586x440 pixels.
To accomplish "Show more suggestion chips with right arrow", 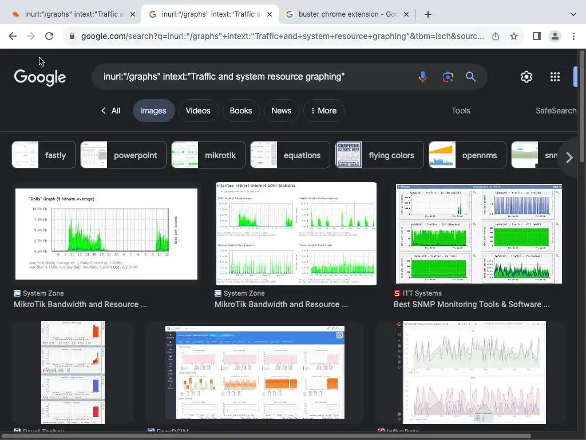I will click(x=569, y=157).
